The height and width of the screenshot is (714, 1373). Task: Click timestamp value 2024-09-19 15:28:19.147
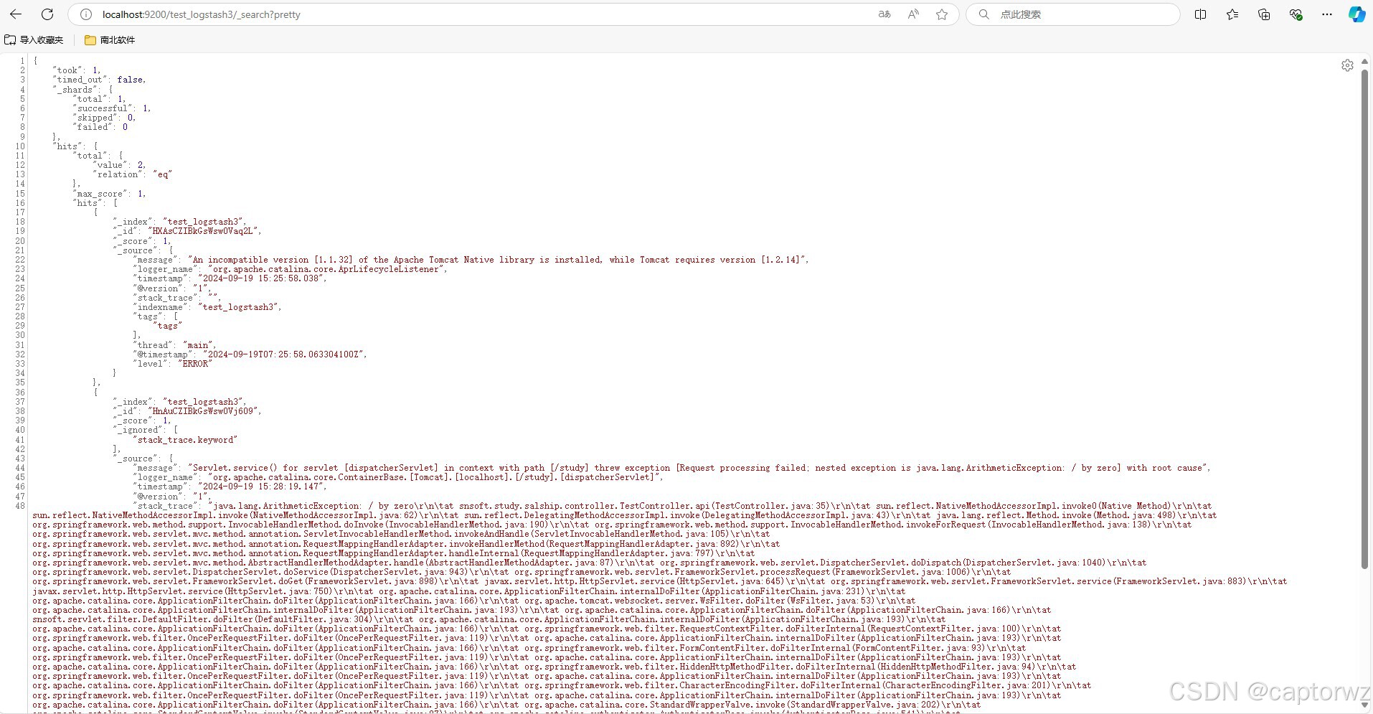click(x=260, y=487)
